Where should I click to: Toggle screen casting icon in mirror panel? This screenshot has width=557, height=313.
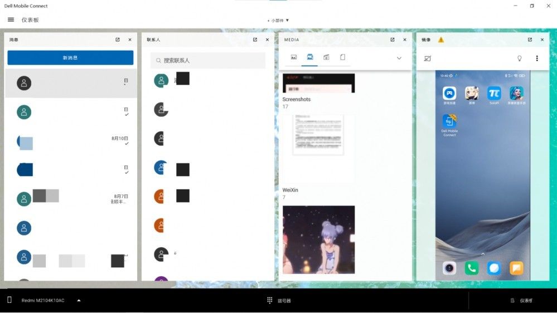pyautogui.click(x=427, y=58)
